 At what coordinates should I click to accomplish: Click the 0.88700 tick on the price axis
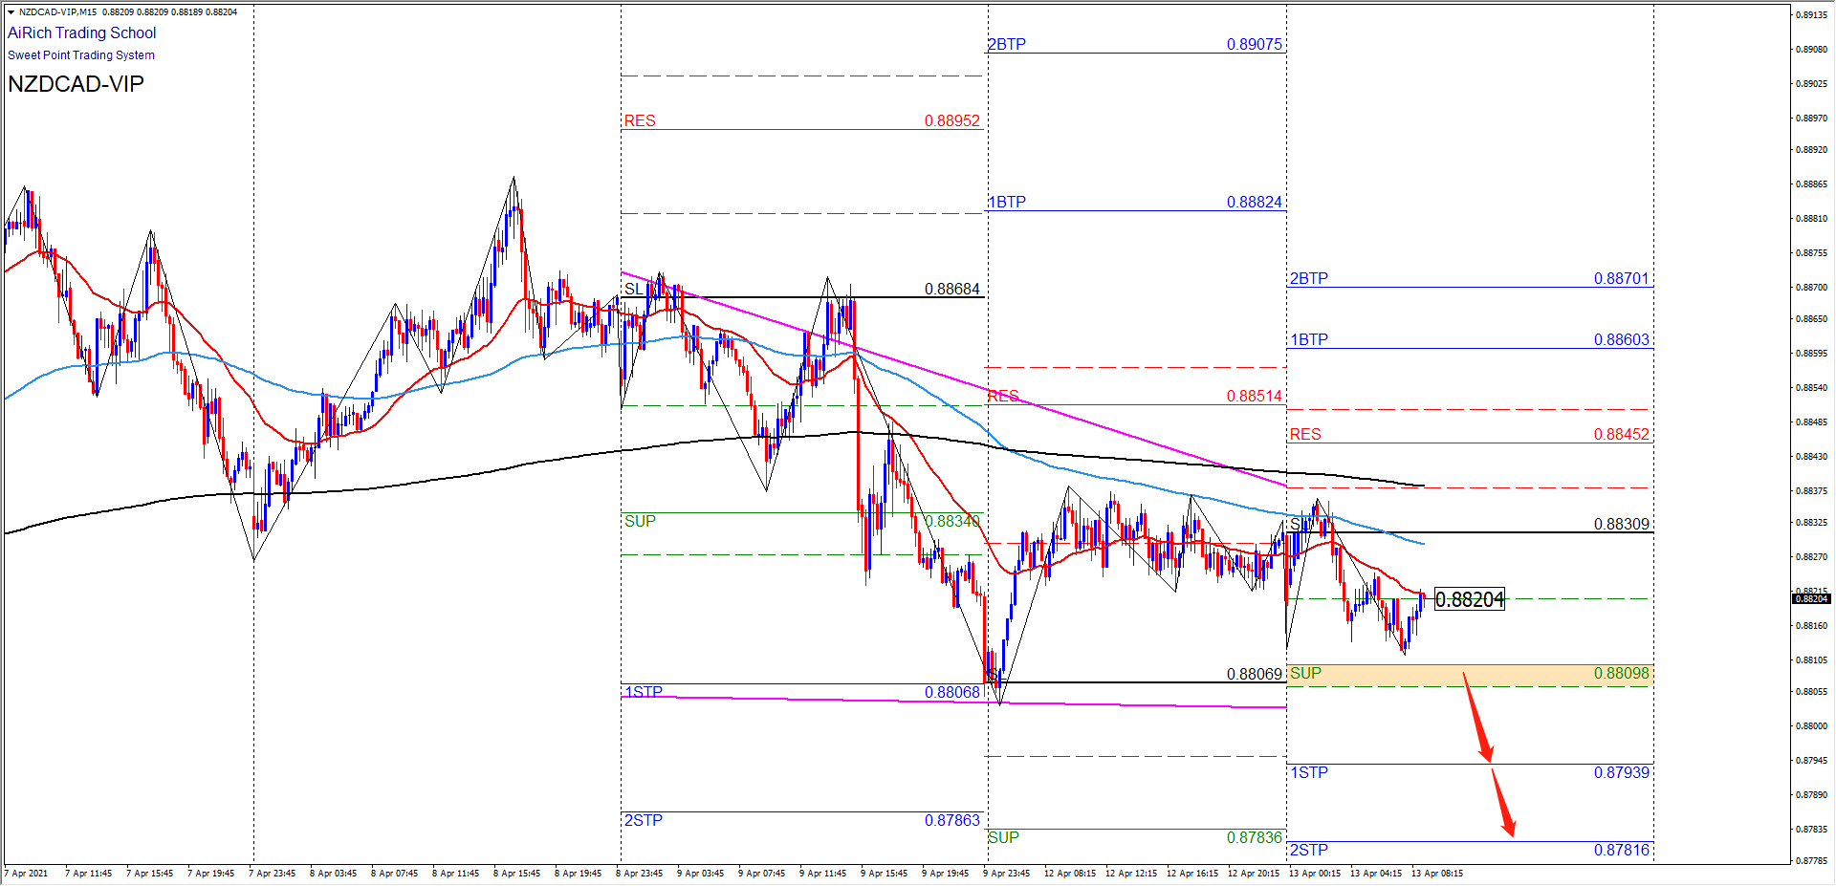(x=1812, y=288)
